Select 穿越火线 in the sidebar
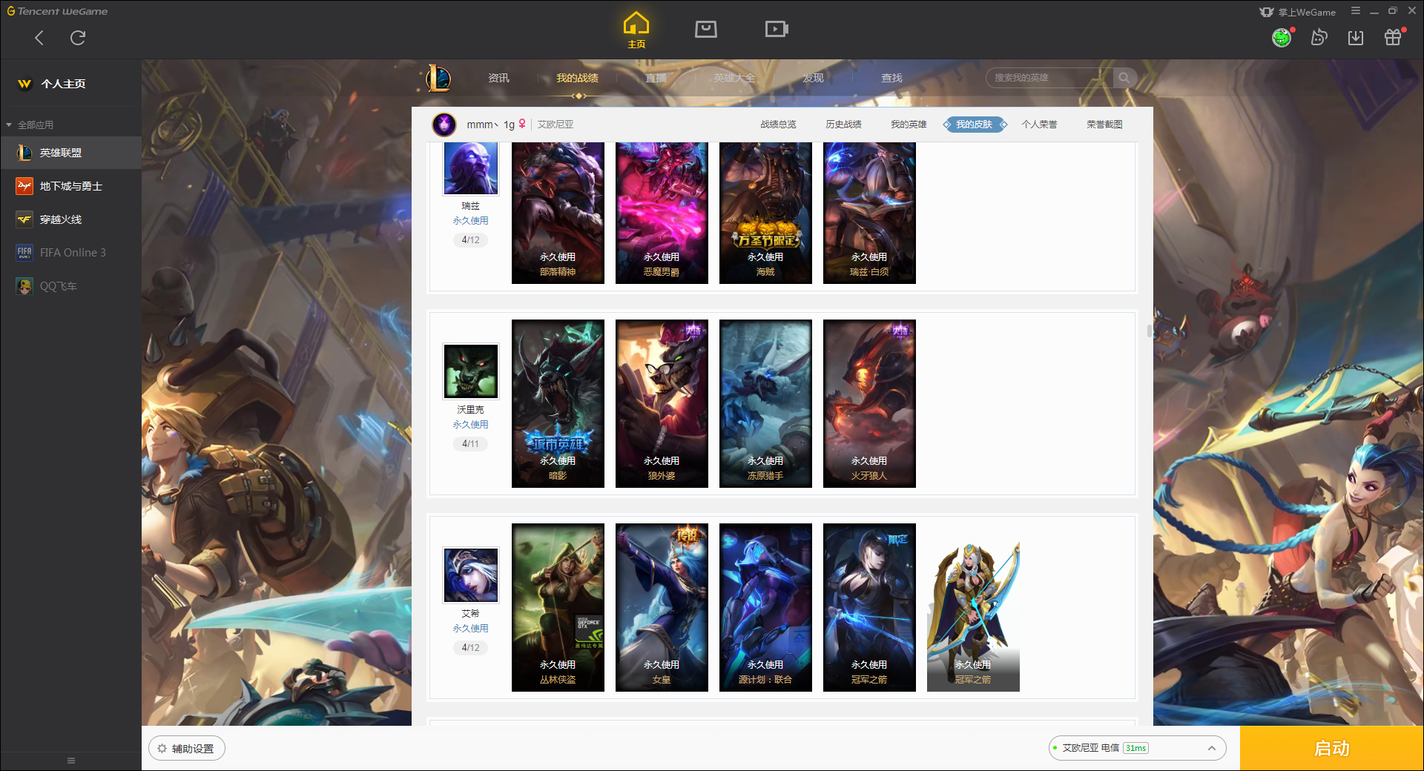This screenshot has width=1424, height=771. tap(70, 219)
